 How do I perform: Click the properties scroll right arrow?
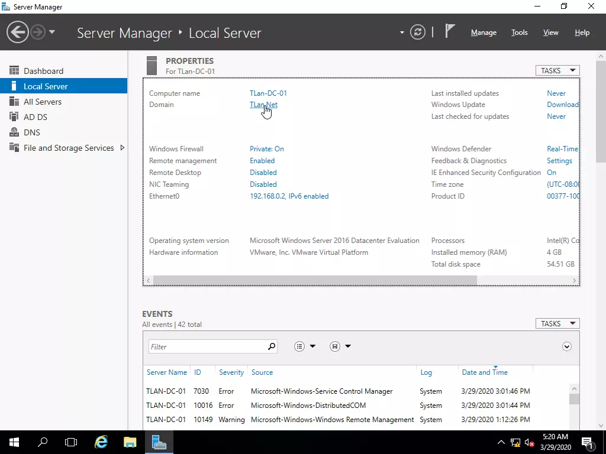[574, 280]
